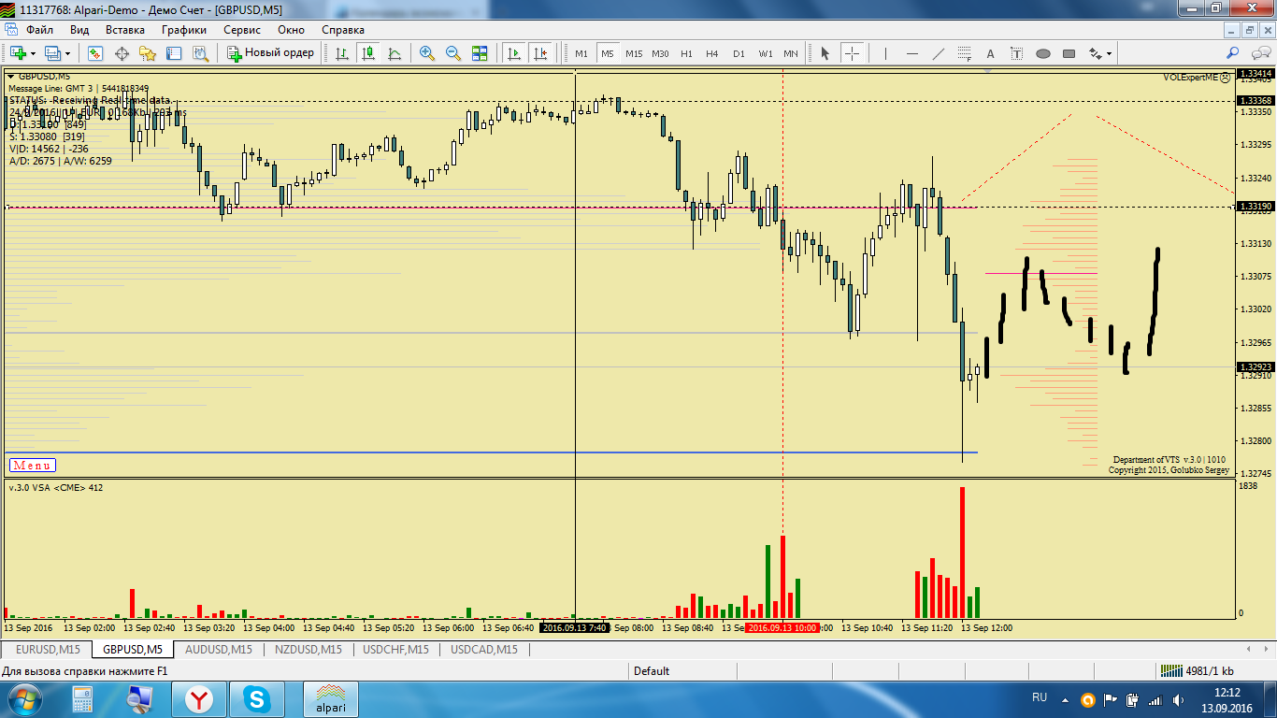Select the arrow cursor tool
Screen dimensions: 1277x718
tap(825, 53)
